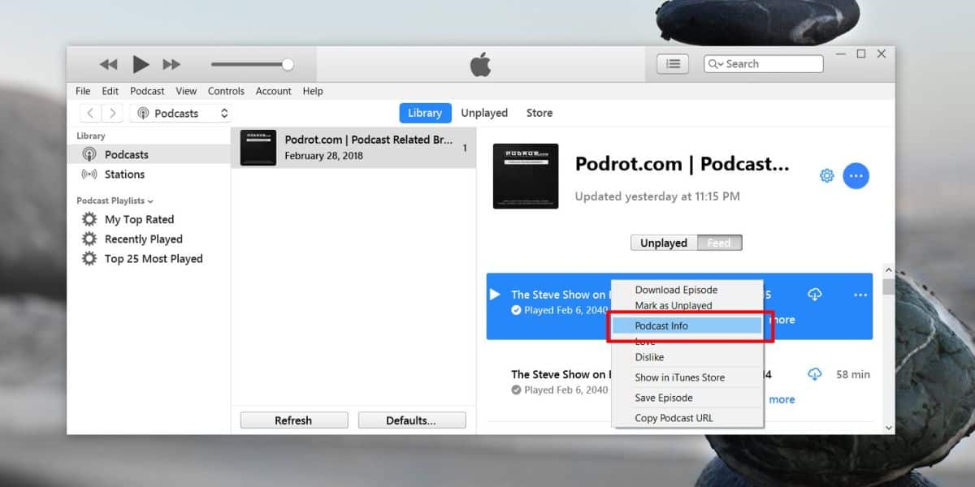Open the Edit menu
This screenshot has height=487, width=975.
110,91
